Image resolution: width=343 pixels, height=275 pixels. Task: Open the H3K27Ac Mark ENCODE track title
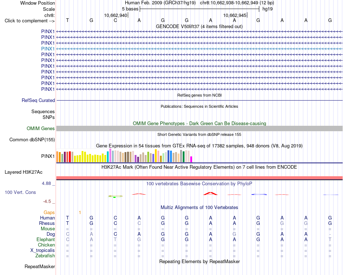tap(199, 167)
